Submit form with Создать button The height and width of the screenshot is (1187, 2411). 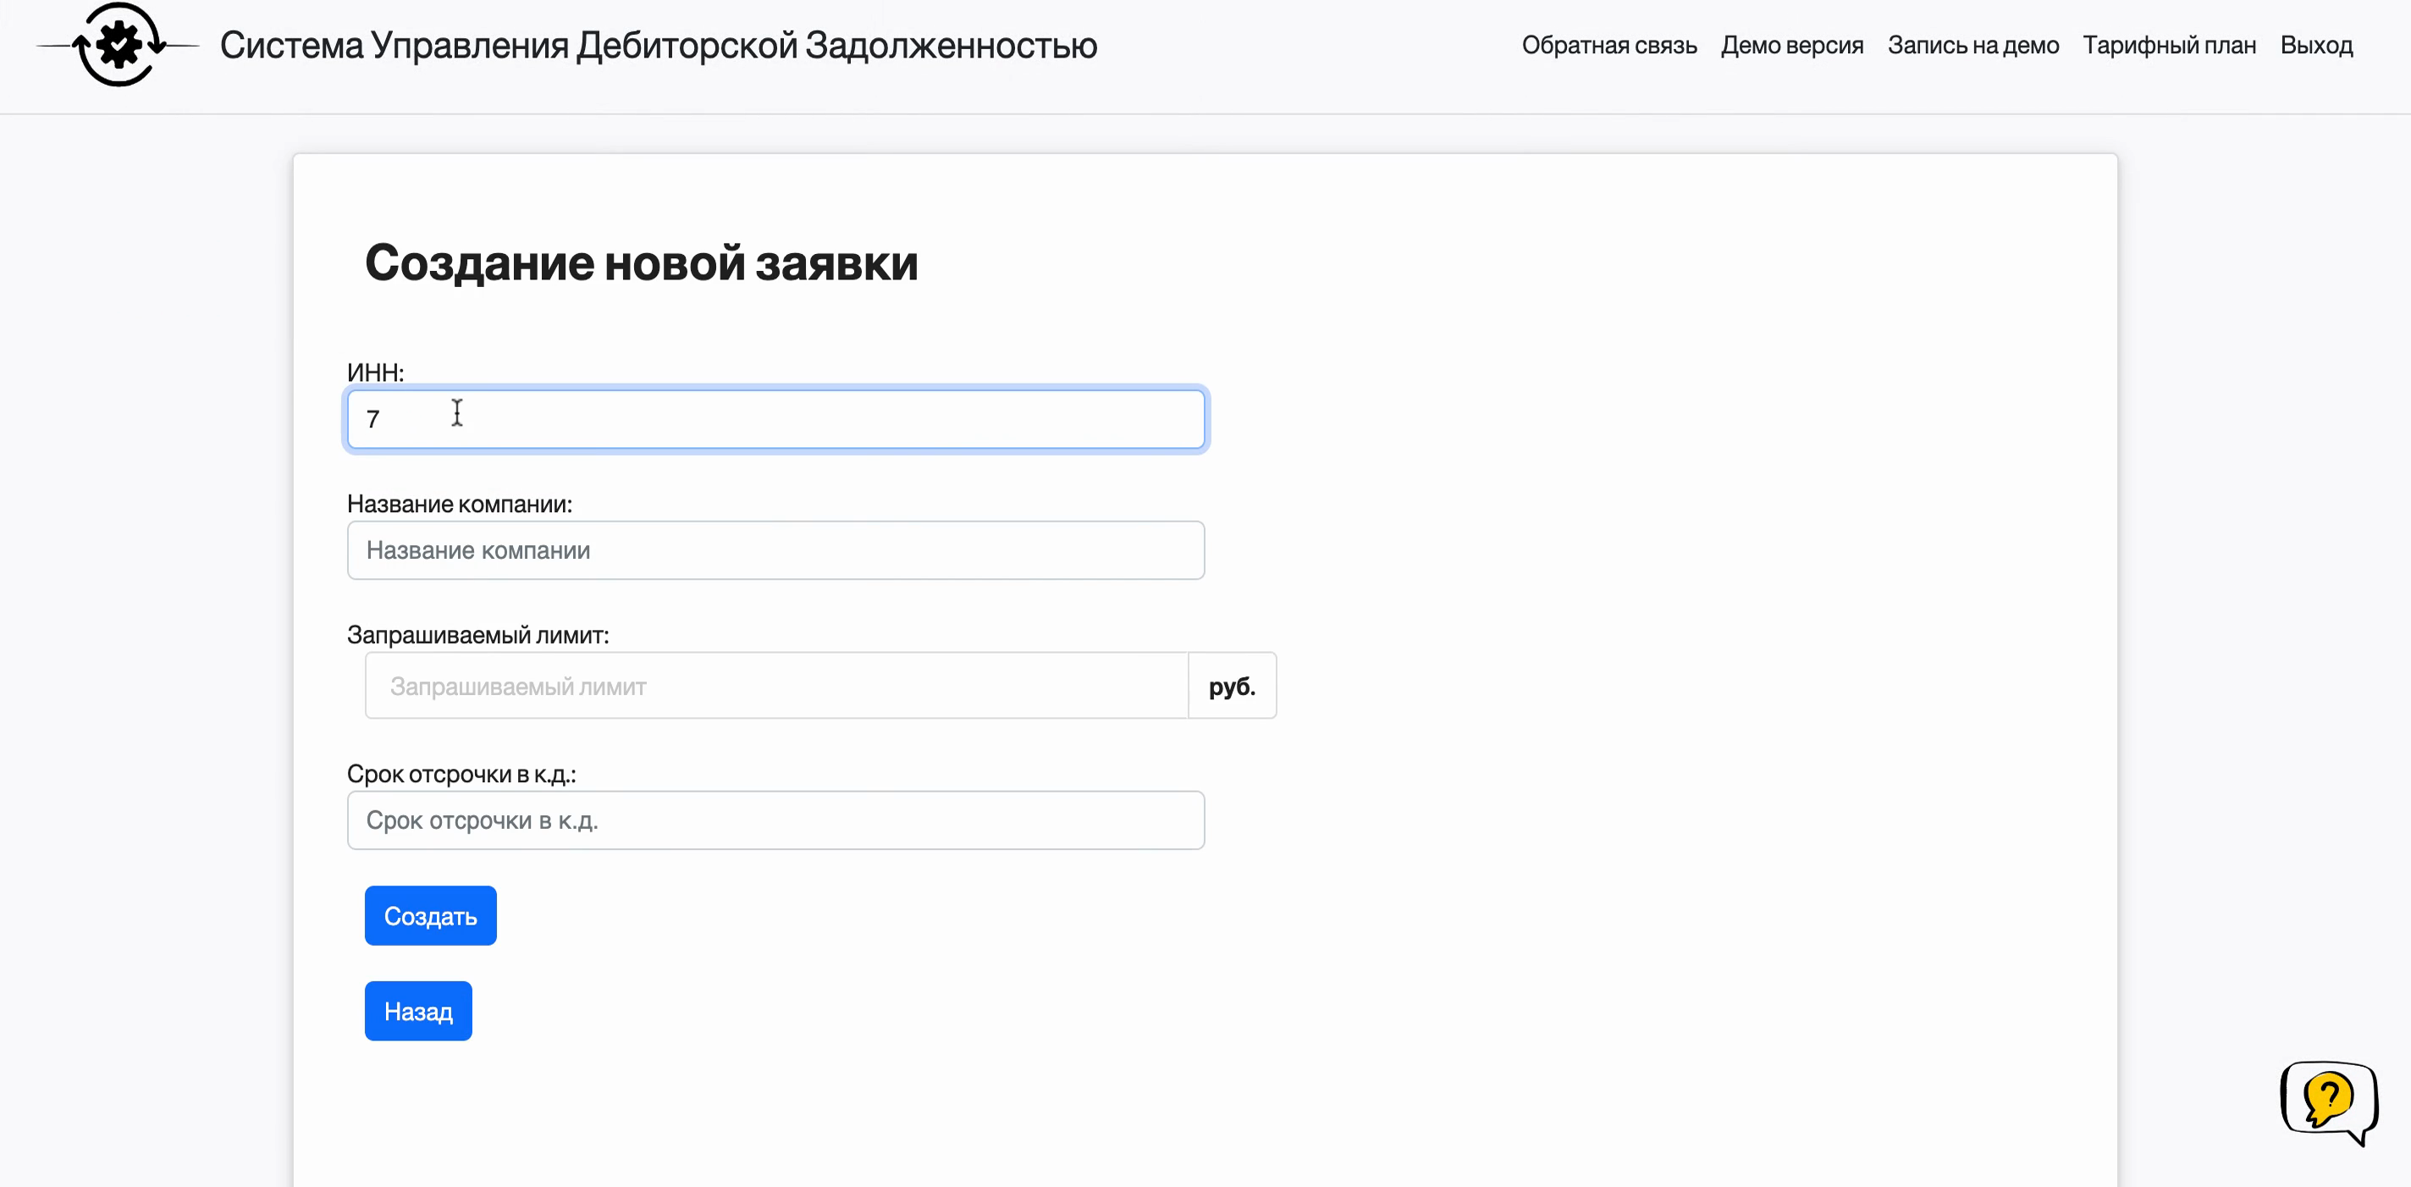[x=431, y=915]
